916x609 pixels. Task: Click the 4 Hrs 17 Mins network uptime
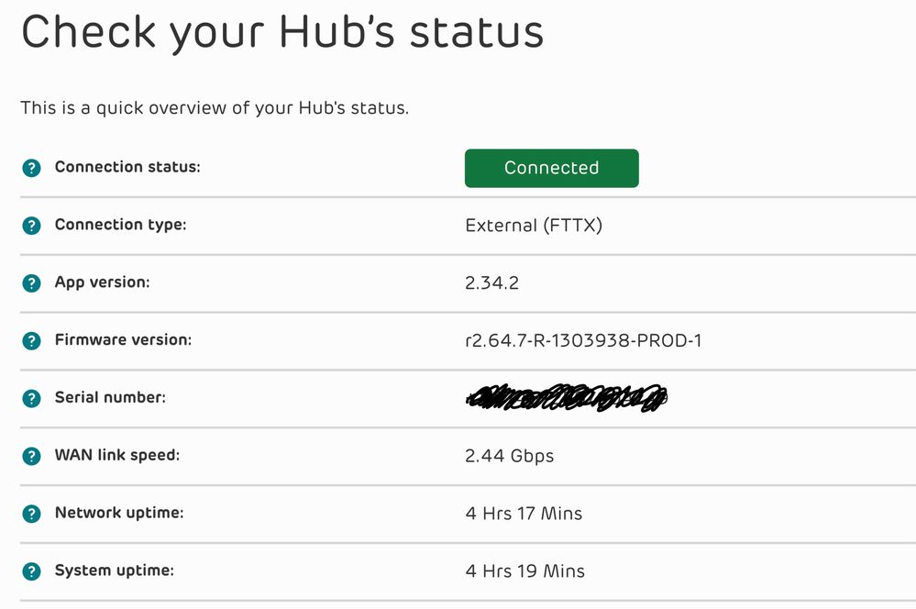[524, 514]
